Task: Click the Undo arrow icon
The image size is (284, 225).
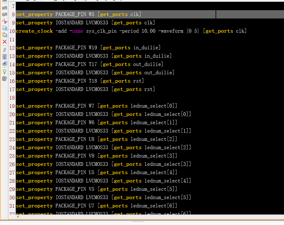Action: click(x=4, y=8)
